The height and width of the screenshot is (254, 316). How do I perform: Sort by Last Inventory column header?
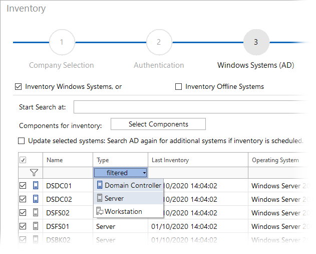click(x=198, y=160)
